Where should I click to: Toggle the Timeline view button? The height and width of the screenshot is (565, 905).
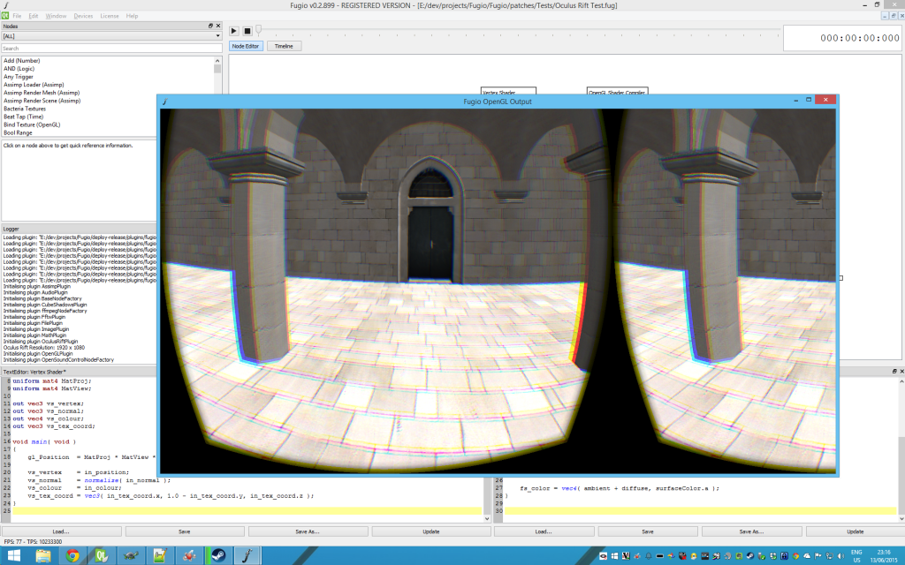point(283,45)
